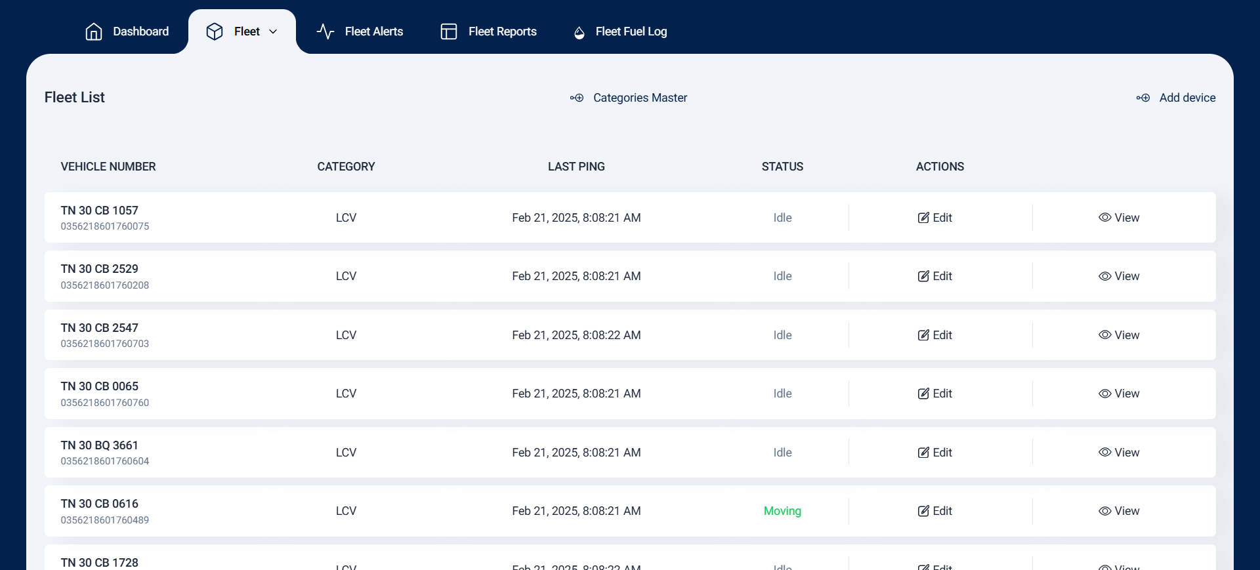The image size is (1260, 570).
Task: Open the Categories Master link
Action: (x=640, y=98)
